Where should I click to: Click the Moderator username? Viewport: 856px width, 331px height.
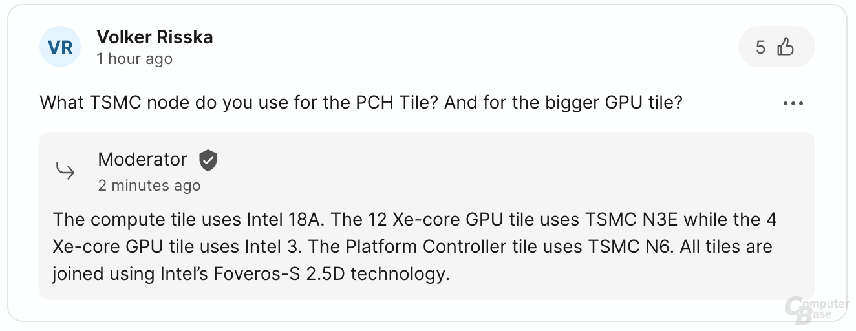(x=142, y=159)
